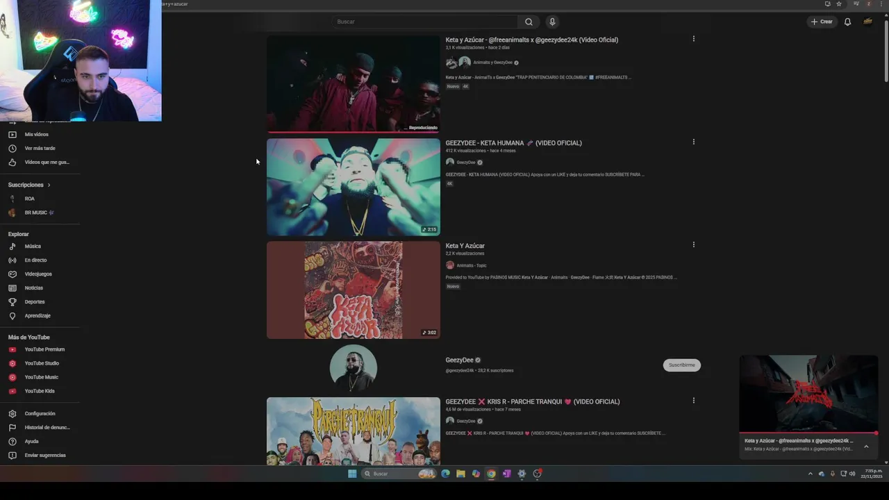Viewport: 889px width, 500px height.
Task: Click the Windows taskbar search box
Action: (397, 474)
